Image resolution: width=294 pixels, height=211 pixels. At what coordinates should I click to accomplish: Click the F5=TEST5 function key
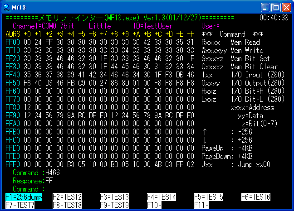coord(209,197)
